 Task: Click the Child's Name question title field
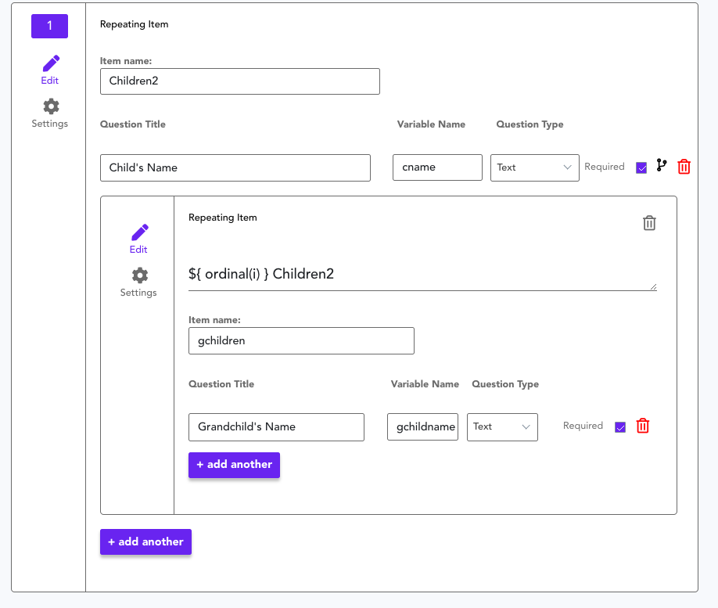[235, 167]
